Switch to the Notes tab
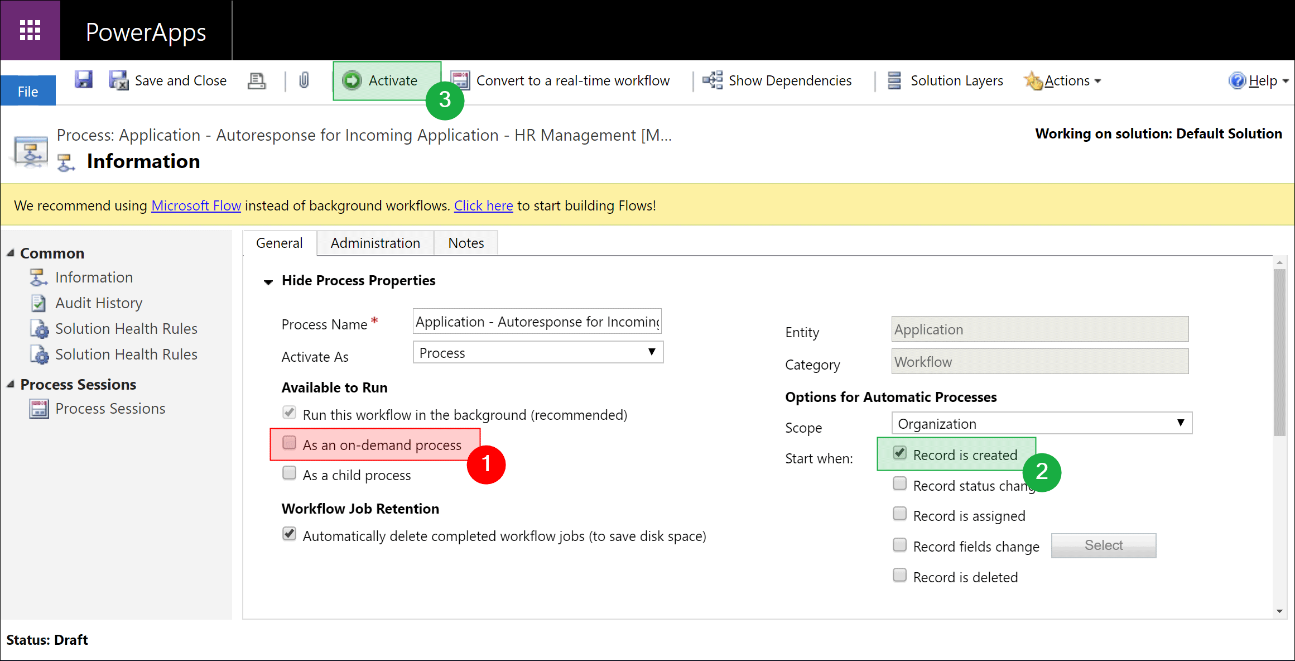This screenshot has height=661, width=1295. [466, 243]
